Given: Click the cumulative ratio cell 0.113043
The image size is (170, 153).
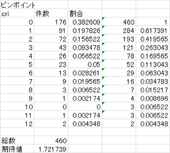Looking at the screenshot, I should click(x=153, y=64).
